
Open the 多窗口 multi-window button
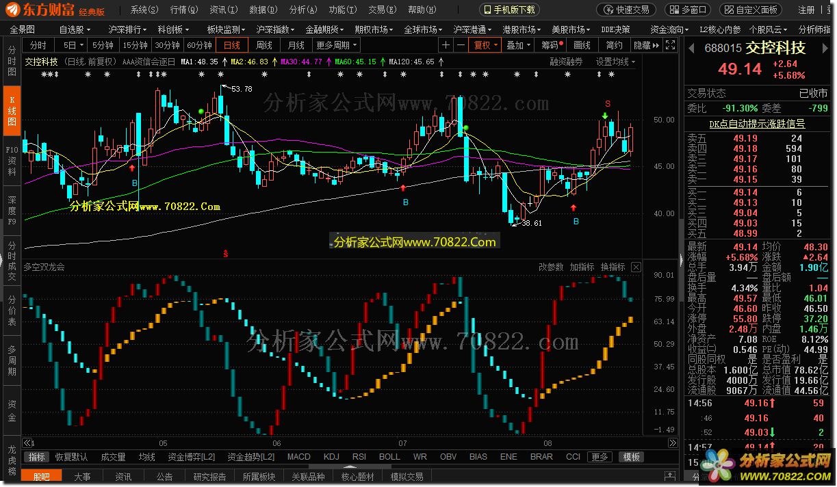point(686,10)
